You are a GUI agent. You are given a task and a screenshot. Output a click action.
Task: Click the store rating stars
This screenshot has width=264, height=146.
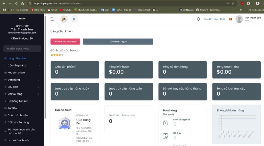click(57, 55)
